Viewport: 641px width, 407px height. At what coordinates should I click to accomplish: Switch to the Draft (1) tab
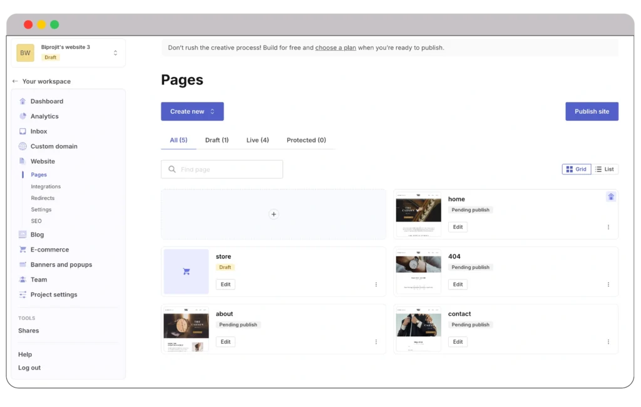tap(217, 140)
